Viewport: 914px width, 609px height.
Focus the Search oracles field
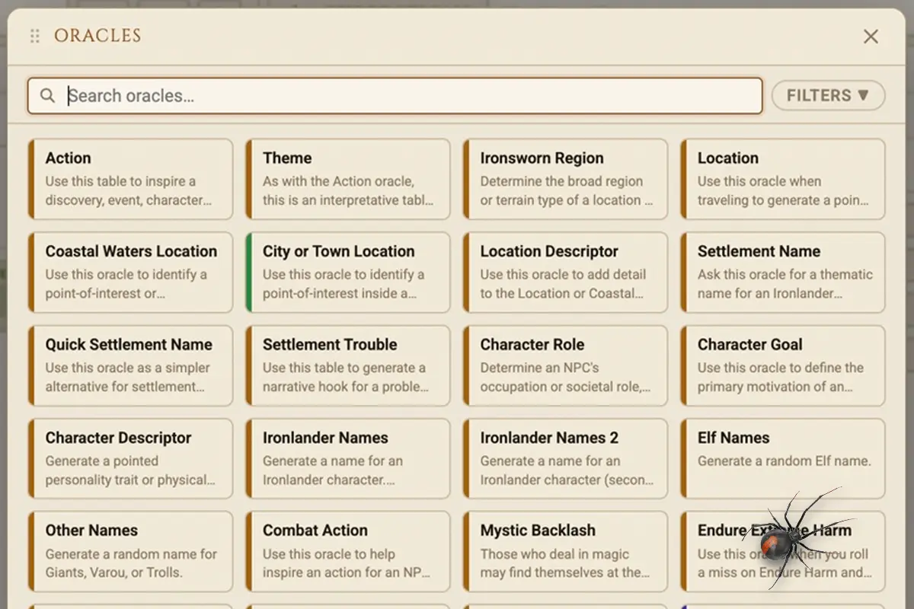click(395, 96)
